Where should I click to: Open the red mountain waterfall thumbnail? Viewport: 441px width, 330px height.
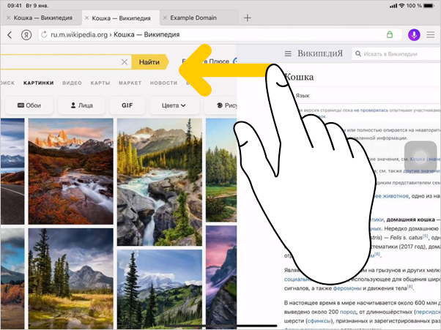(70, 170)
